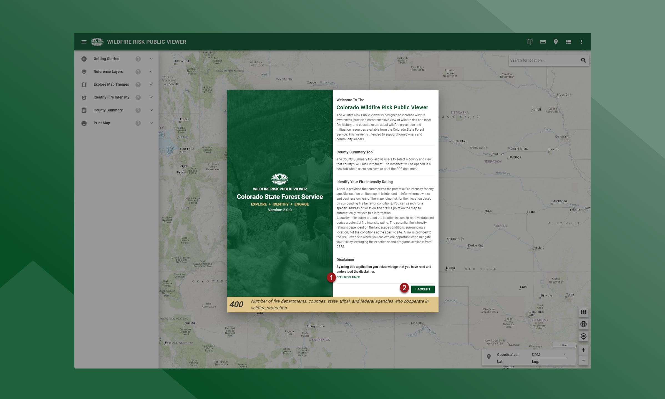The image size is (665, 399).
Task: Click the Reference Layers stack icon
Action: (x=84, y=72)
